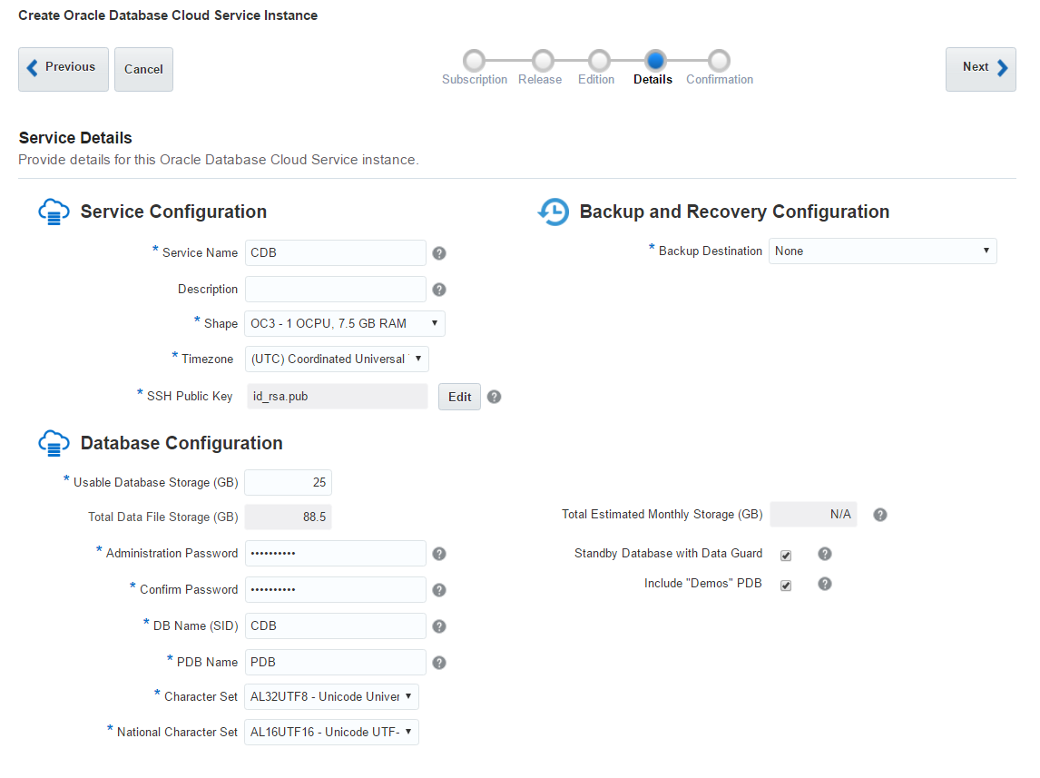Click help icon beside Include Demos PDB
The width and height of the screenshot is (1040, 778).
coord(824,584)
